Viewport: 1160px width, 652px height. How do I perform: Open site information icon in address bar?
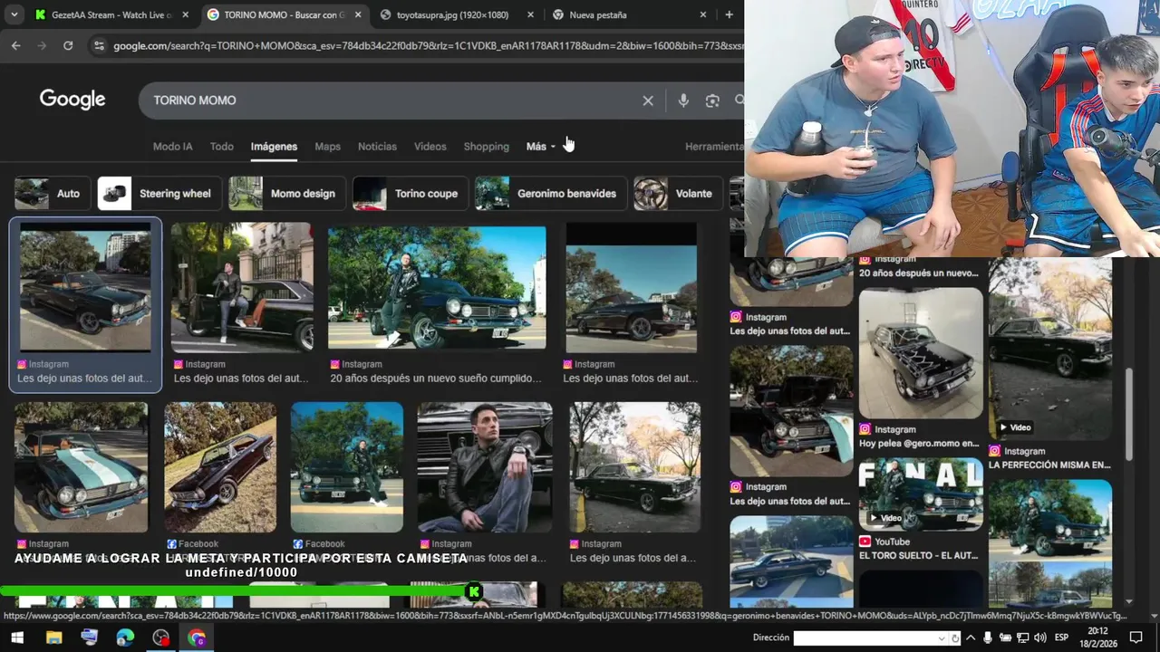98,45
